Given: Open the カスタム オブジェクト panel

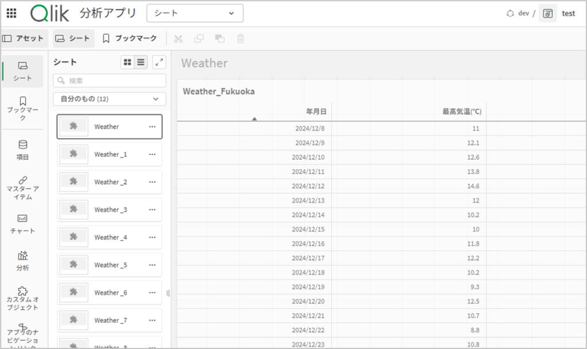Looking at the screenshot, I should (x=22, y=298).
